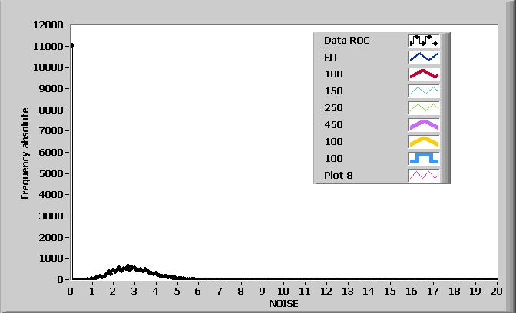Click the 450 plot's purple line icon
The width and height of the screenshot is (516, 313).
[423, 124]
